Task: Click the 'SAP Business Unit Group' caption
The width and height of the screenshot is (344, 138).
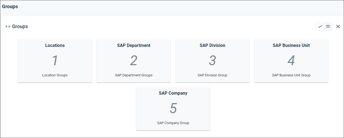Action: [x=291, y=75]
